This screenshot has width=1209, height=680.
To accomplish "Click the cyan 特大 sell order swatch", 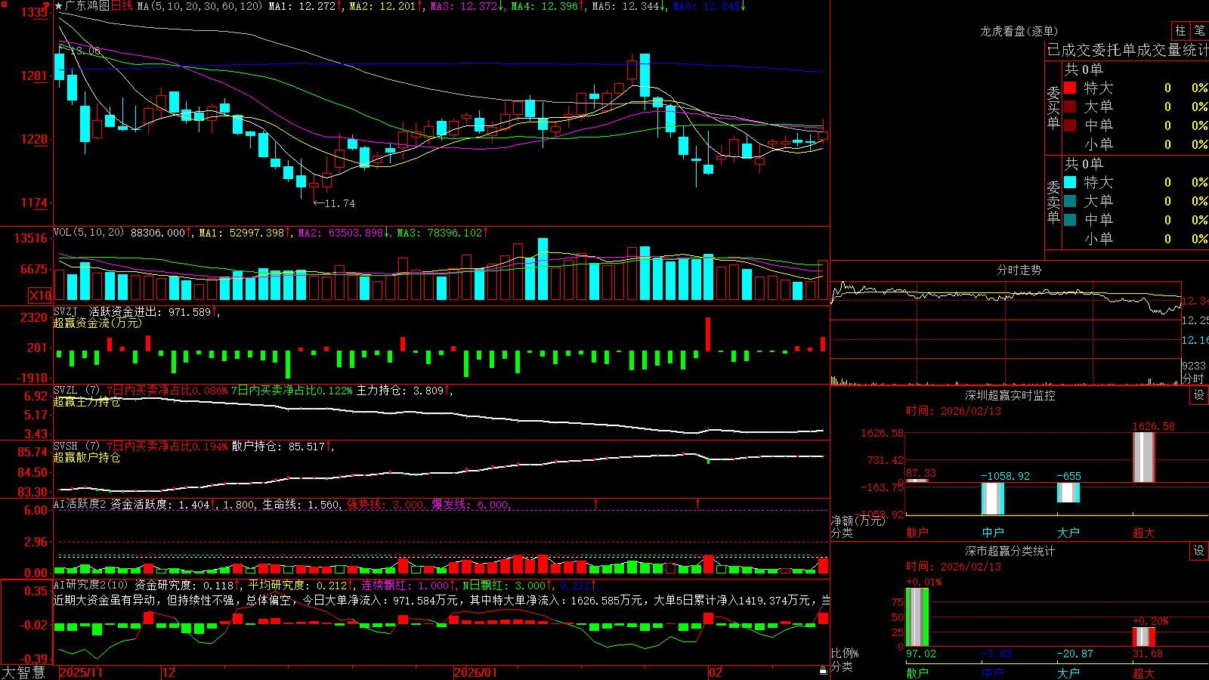I will pyautogui.click(x=1070, y=182).
